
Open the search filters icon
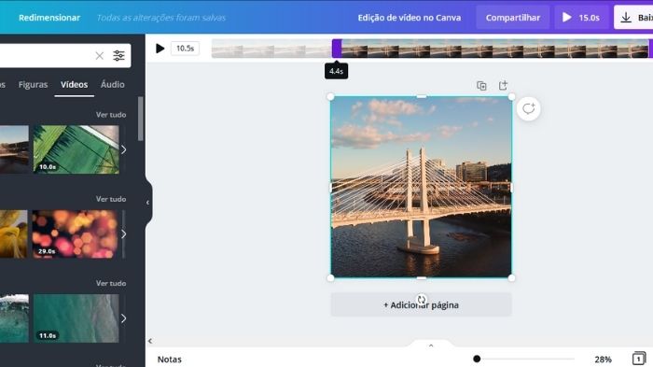pyautogui.click(x=118, y=55)
